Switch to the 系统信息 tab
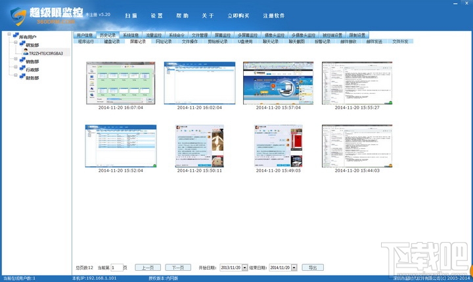473x282 pixels. tap(131, 35)
